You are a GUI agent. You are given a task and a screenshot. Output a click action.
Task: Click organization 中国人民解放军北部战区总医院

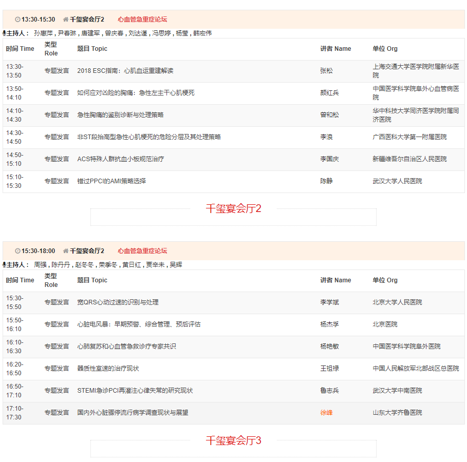click(x=416, y=369)
